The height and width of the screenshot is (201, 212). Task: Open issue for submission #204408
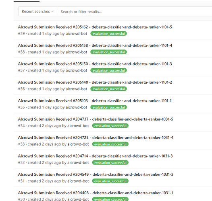tap(95, 193)
